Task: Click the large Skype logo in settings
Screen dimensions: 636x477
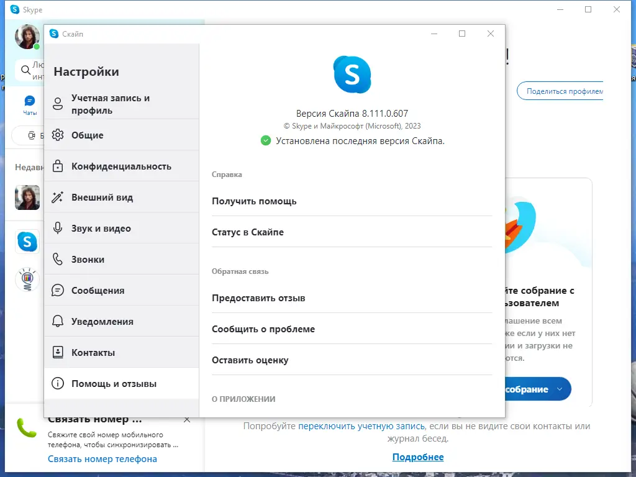Action: [x=352, y=75]
